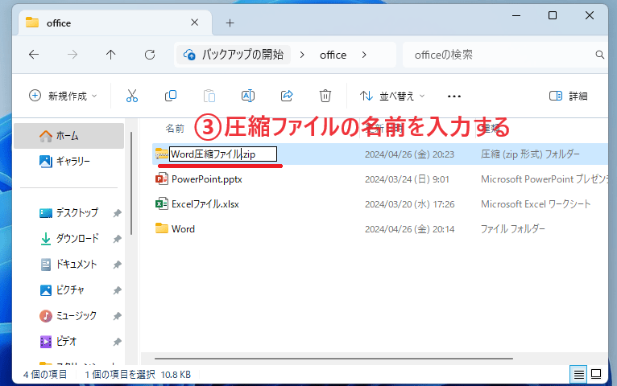Select the Word folder name
This screenshot has height=386, width=617.
click(x=183, y=229)
